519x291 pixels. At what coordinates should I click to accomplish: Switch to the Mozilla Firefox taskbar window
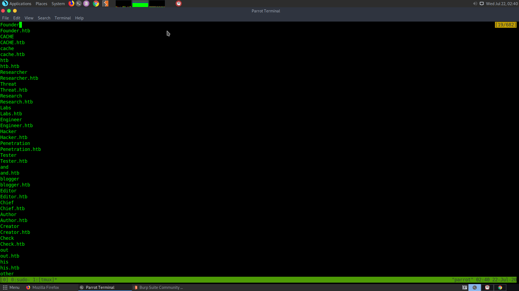coord(43,287)
